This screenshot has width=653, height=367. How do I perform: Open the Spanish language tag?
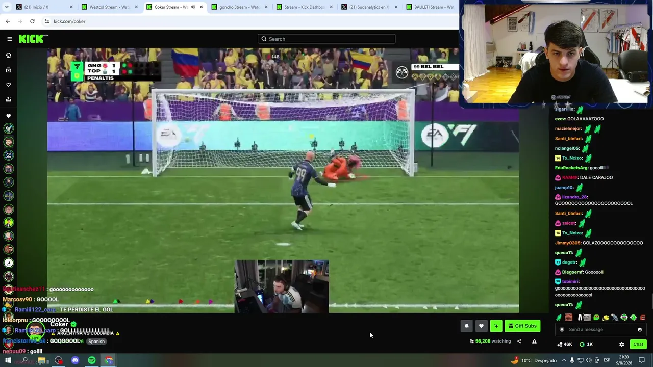96,342
